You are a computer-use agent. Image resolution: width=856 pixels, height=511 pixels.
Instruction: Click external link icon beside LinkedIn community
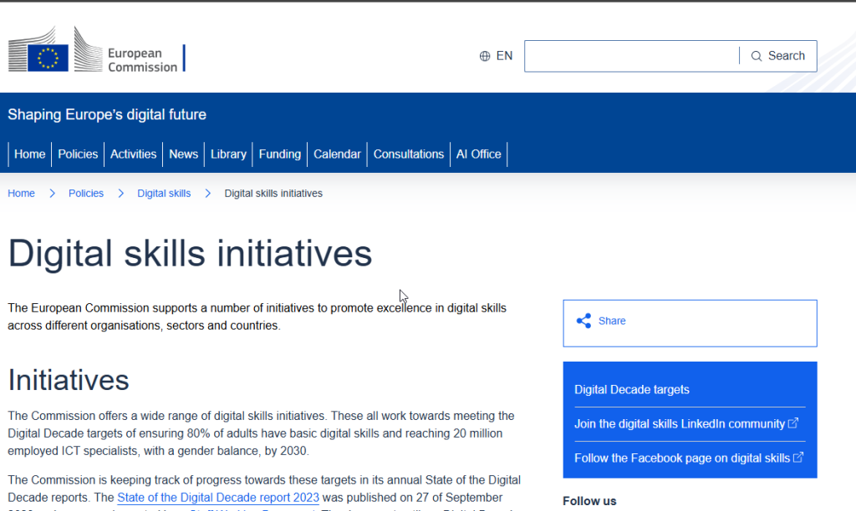click(x=793, y=423)
